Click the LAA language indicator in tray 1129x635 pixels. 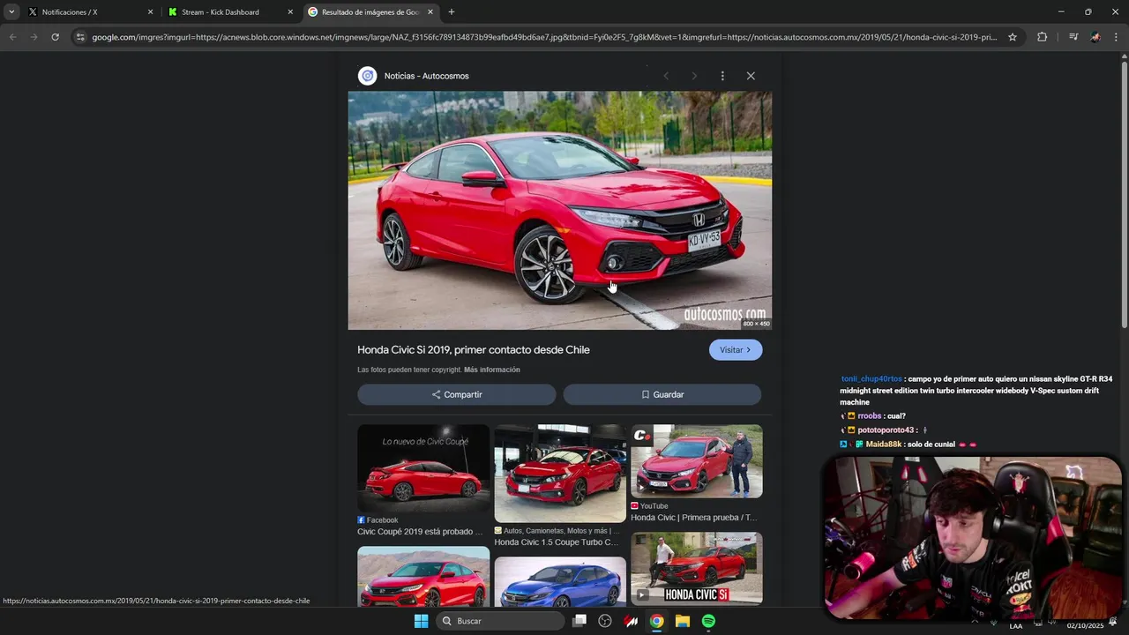click(1016, 626)
